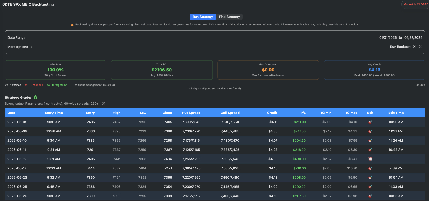Click IC Min value $2.52
The image size is (429, 201).
coord(327,159)
